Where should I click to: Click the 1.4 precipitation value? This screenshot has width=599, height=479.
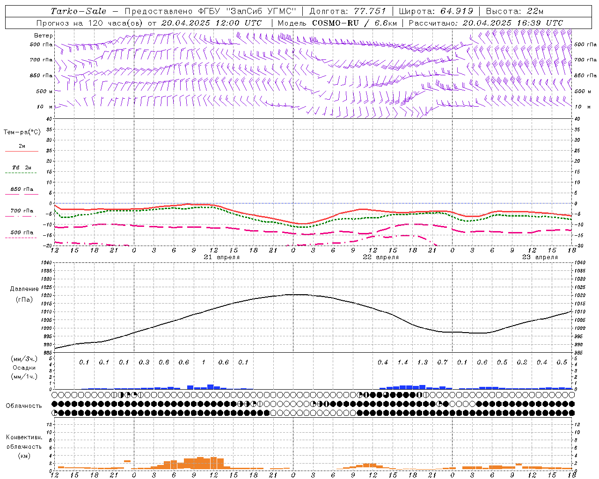(402, 363)
